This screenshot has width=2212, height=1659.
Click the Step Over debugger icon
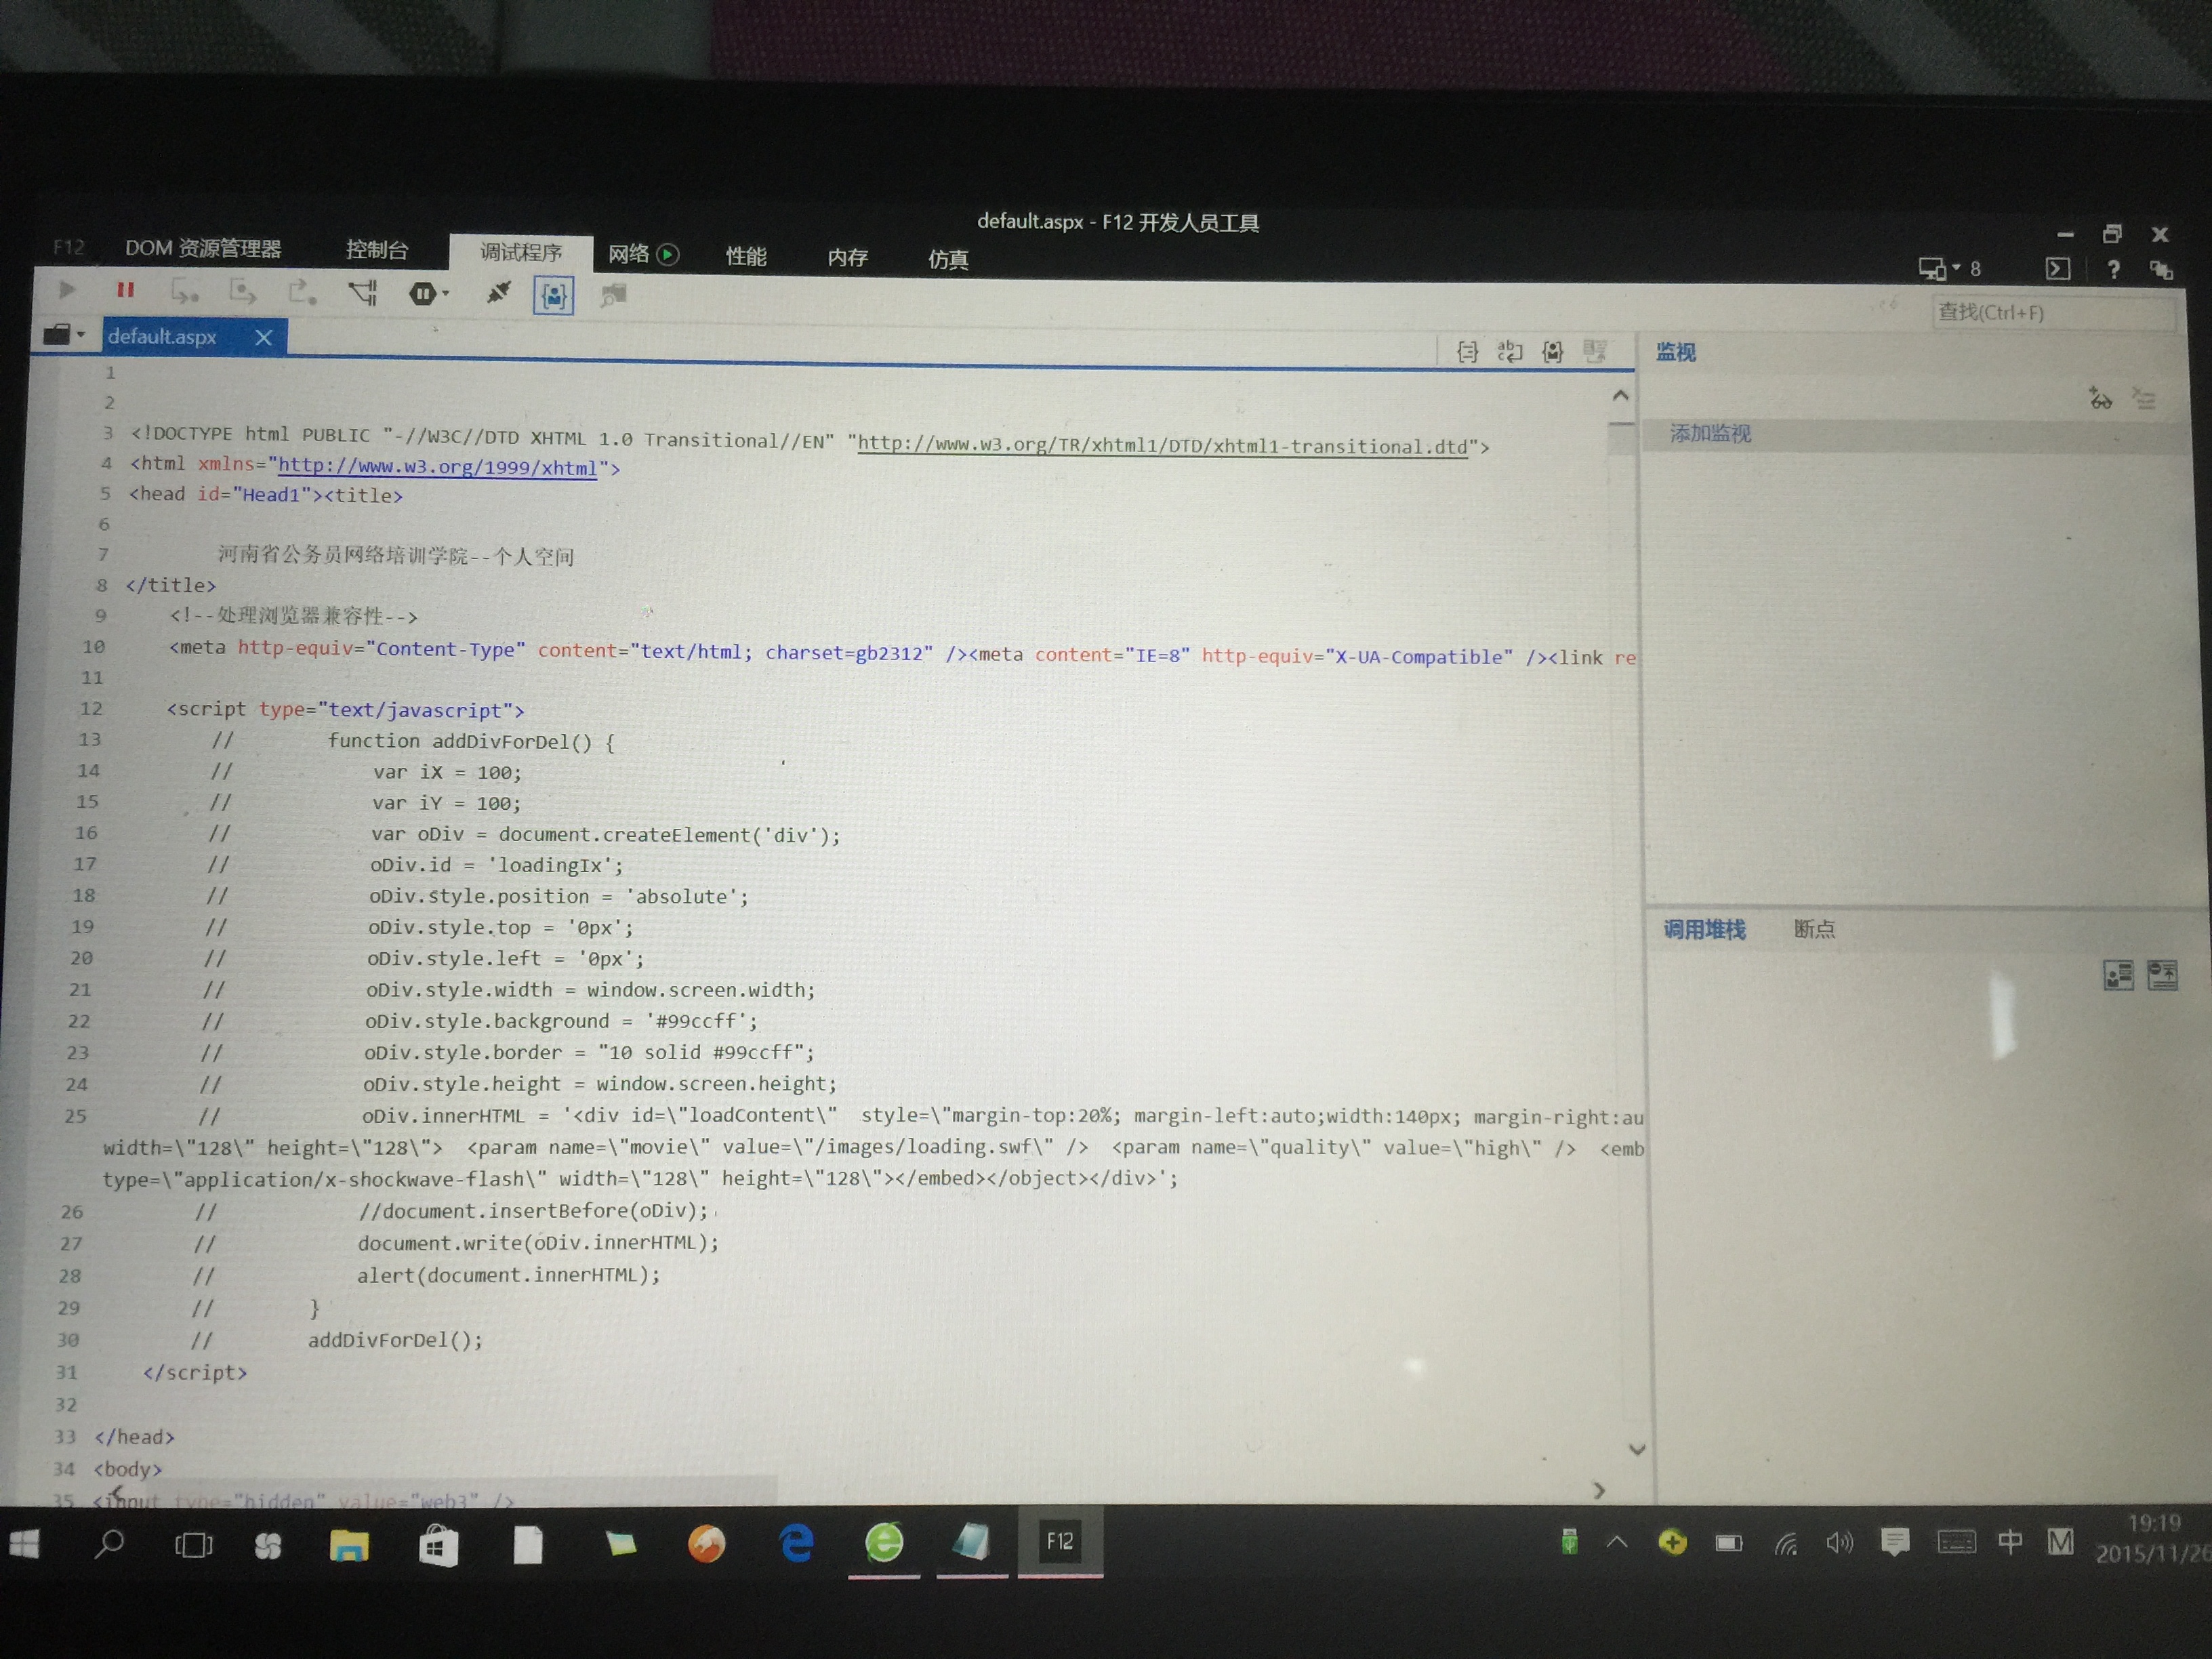point(242,292)
